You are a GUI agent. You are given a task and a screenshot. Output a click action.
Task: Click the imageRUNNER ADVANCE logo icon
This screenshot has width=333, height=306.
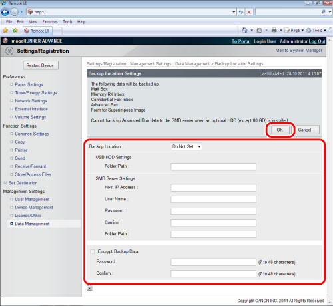tap(5, 41)
